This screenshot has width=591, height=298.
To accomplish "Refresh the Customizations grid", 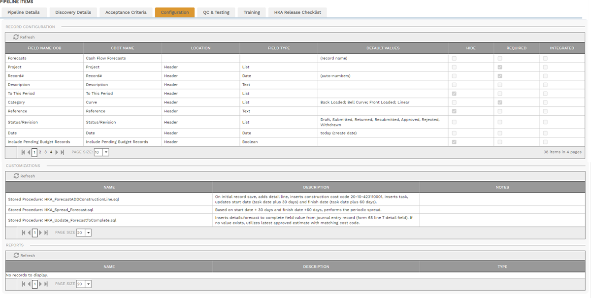I will click(x=24, y=176).
